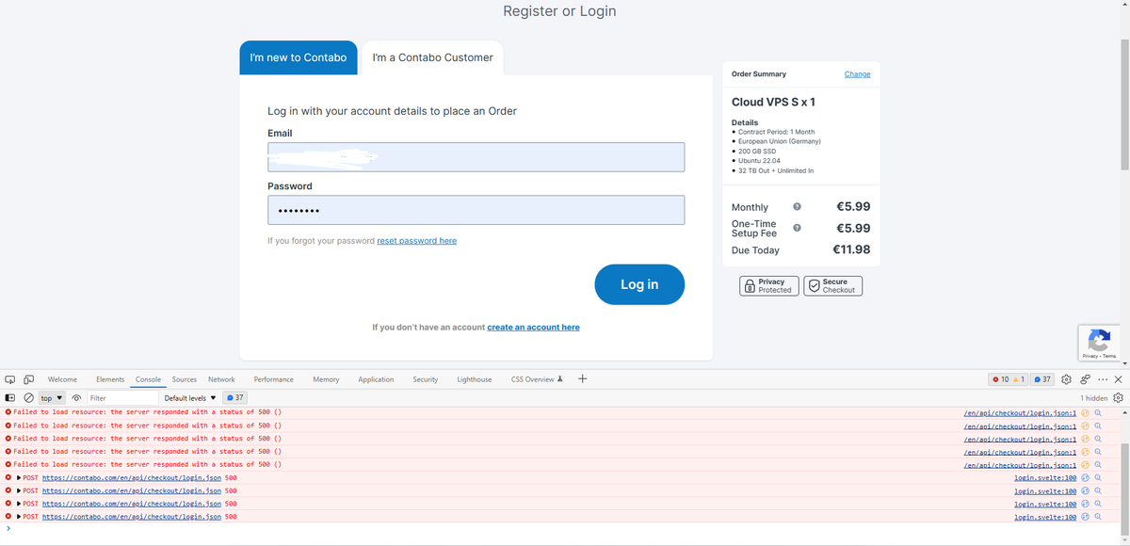Open the Performance tab
This screenshot has width=1130, height=546.
point(274,379)
